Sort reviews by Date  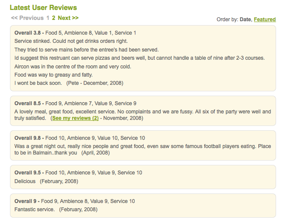point(245,19)
